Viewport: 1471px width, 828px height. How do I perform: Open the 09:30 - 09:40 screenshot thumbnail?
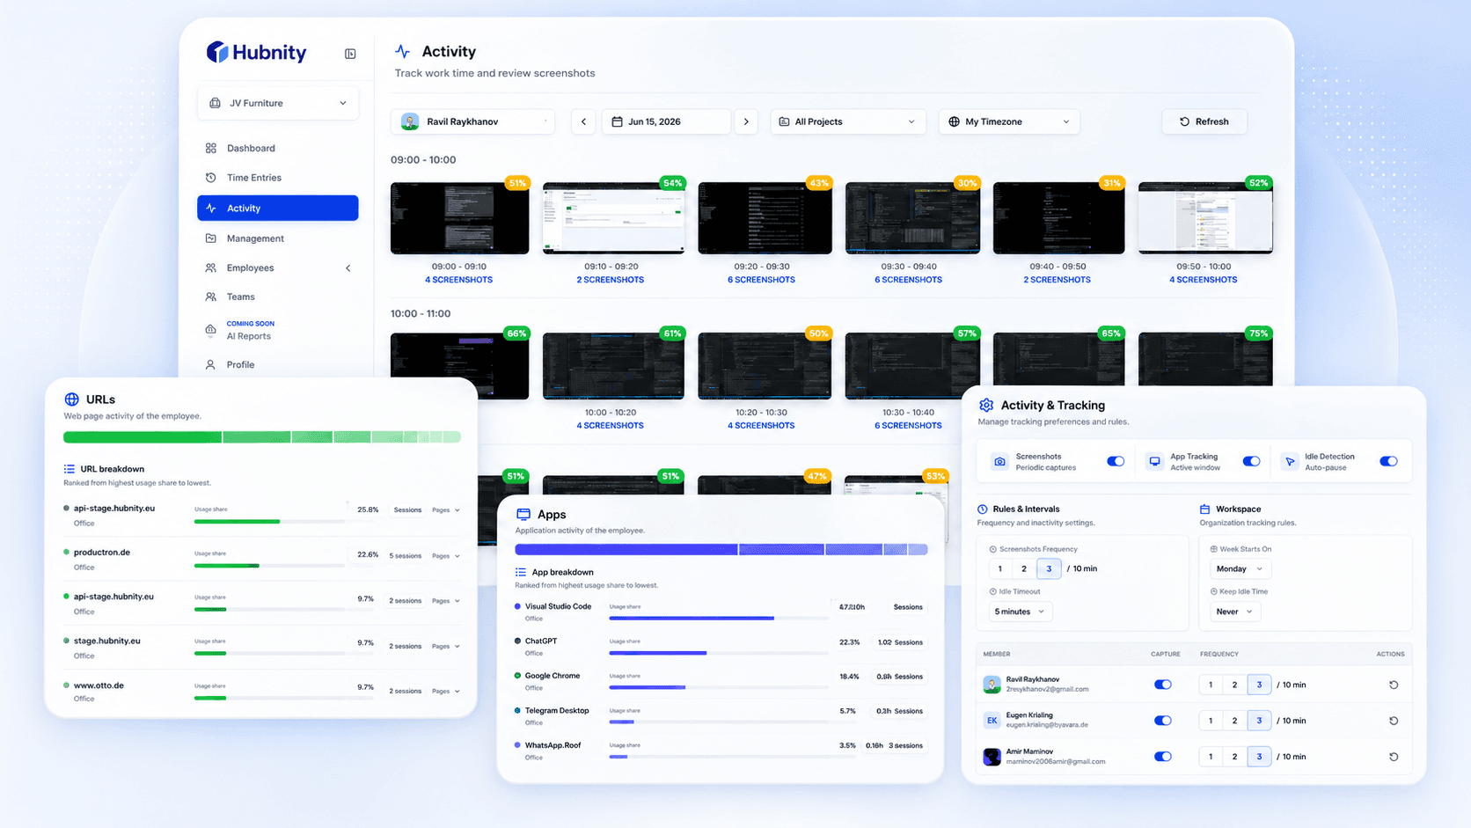912,218
